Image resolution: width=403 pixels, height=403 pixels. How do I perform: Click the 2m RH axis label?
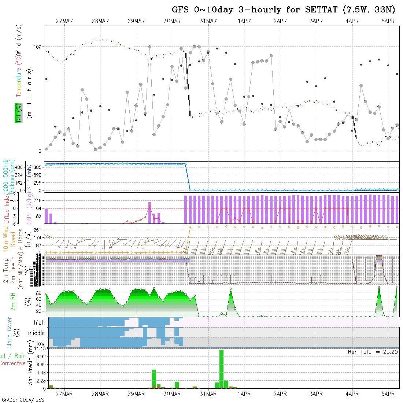click(x=13, y=301)
